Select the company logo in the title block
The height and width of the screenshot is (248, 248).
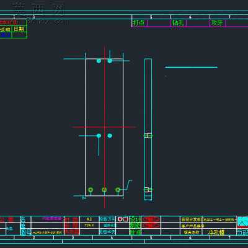(x=242, y=223)
